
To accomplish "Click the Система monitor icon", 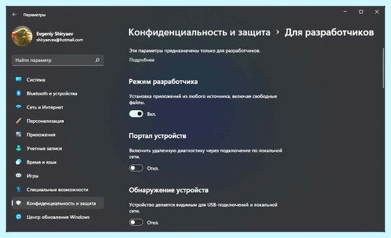I will 18,80.
